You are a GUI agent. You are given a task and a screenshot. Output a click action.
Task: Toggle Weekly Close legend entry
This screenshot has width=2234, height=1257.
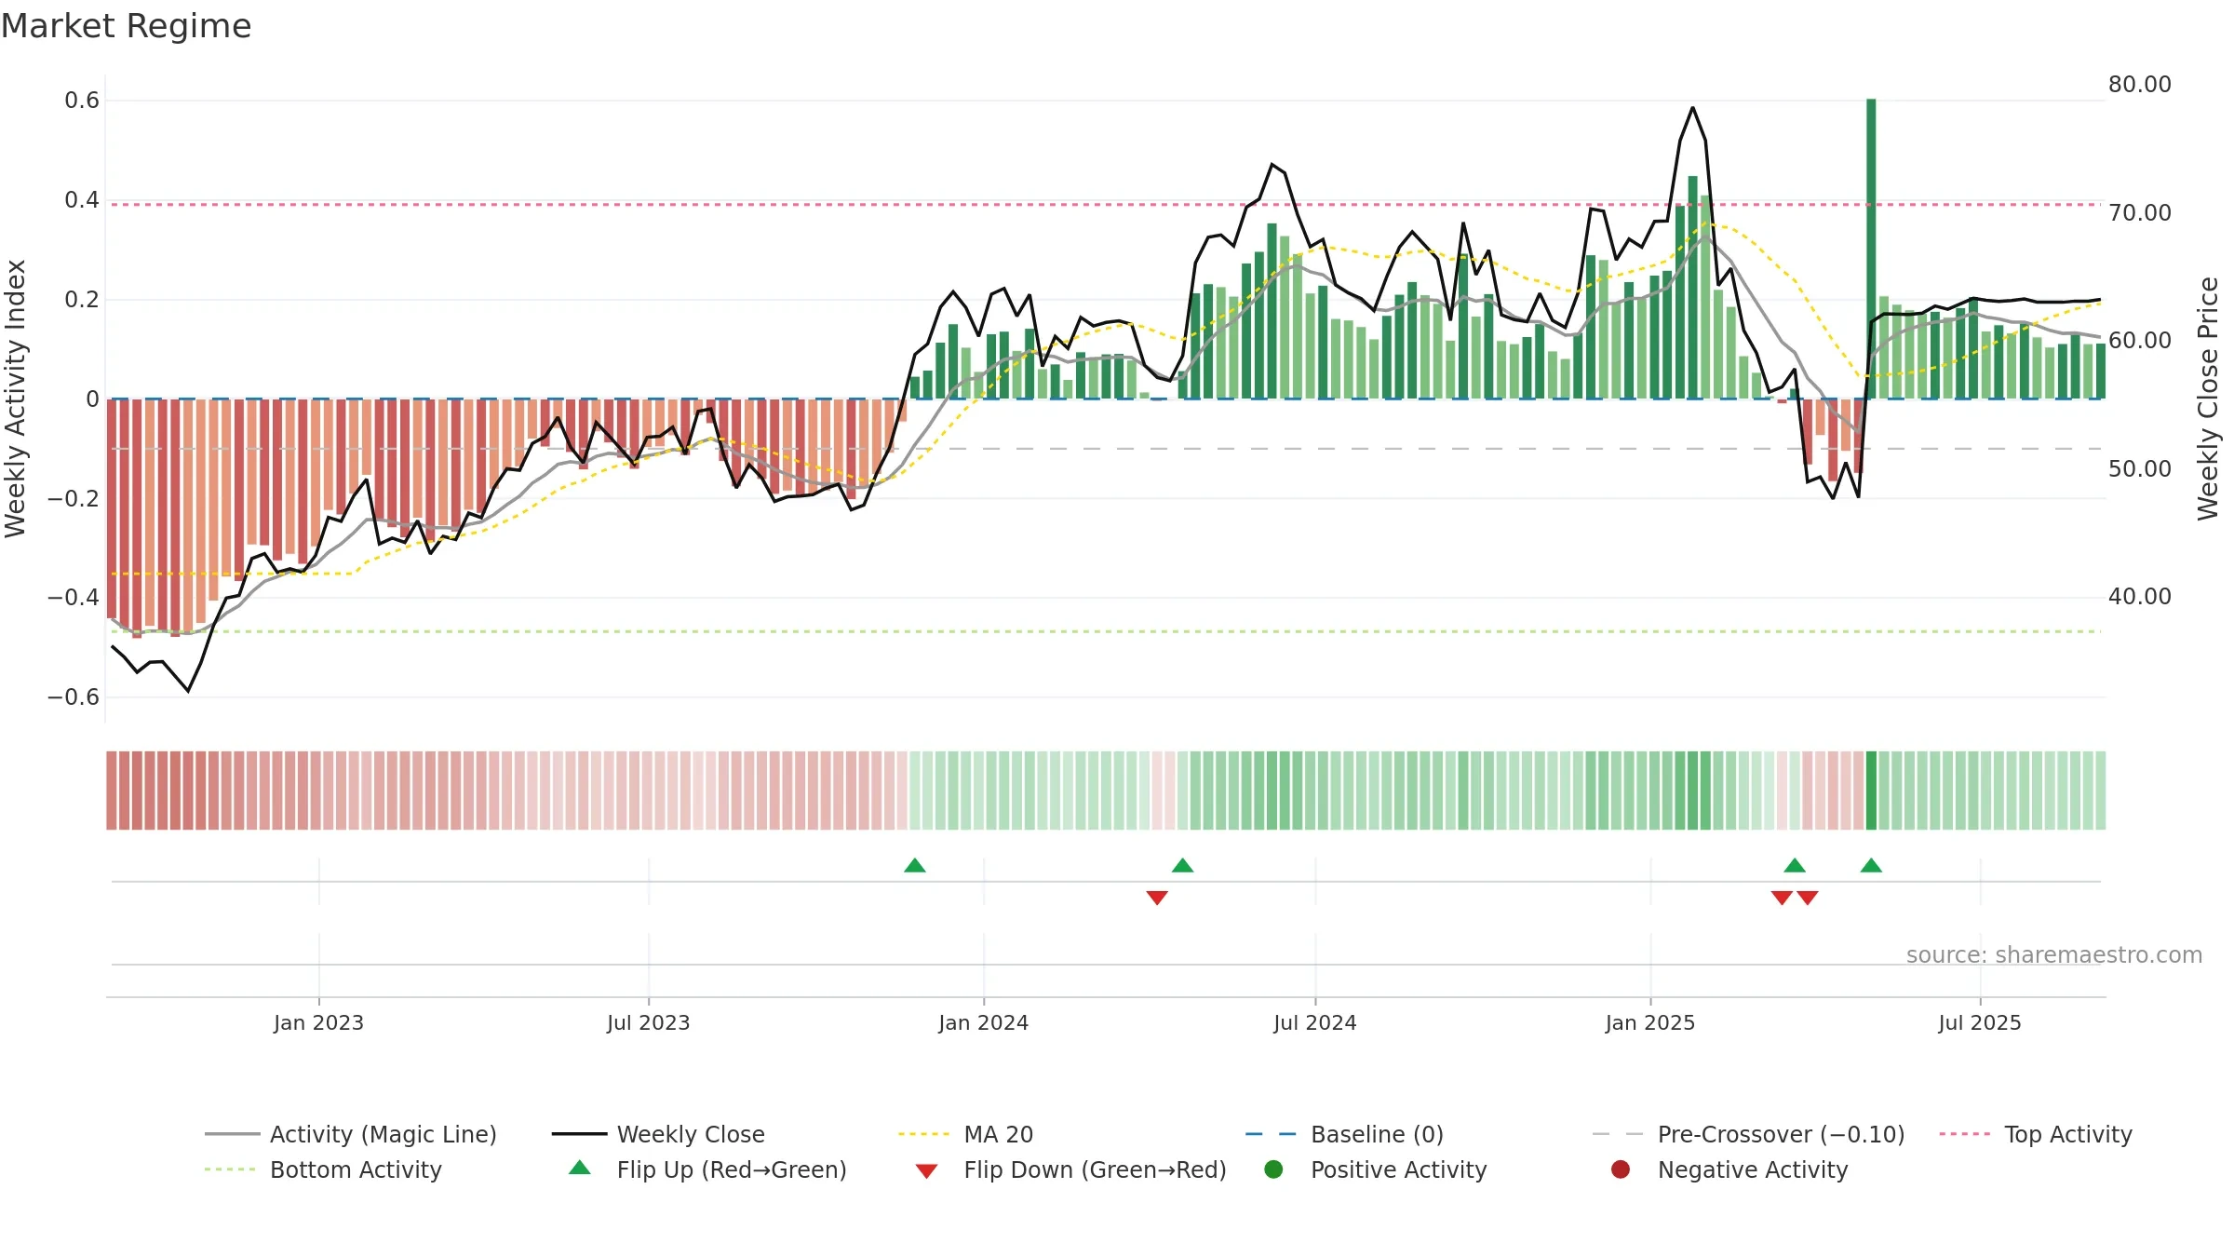(658, 1134)
